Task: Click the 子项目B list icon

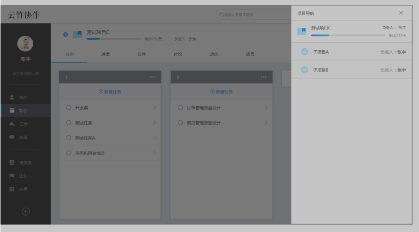Action: [305, 70]
